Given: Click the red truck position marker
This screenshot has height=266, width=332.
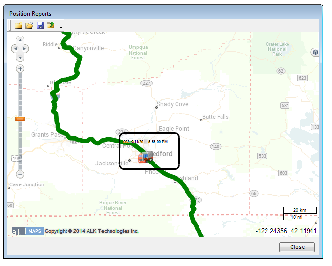Looking at the screenshot, I should coord(145,157).
